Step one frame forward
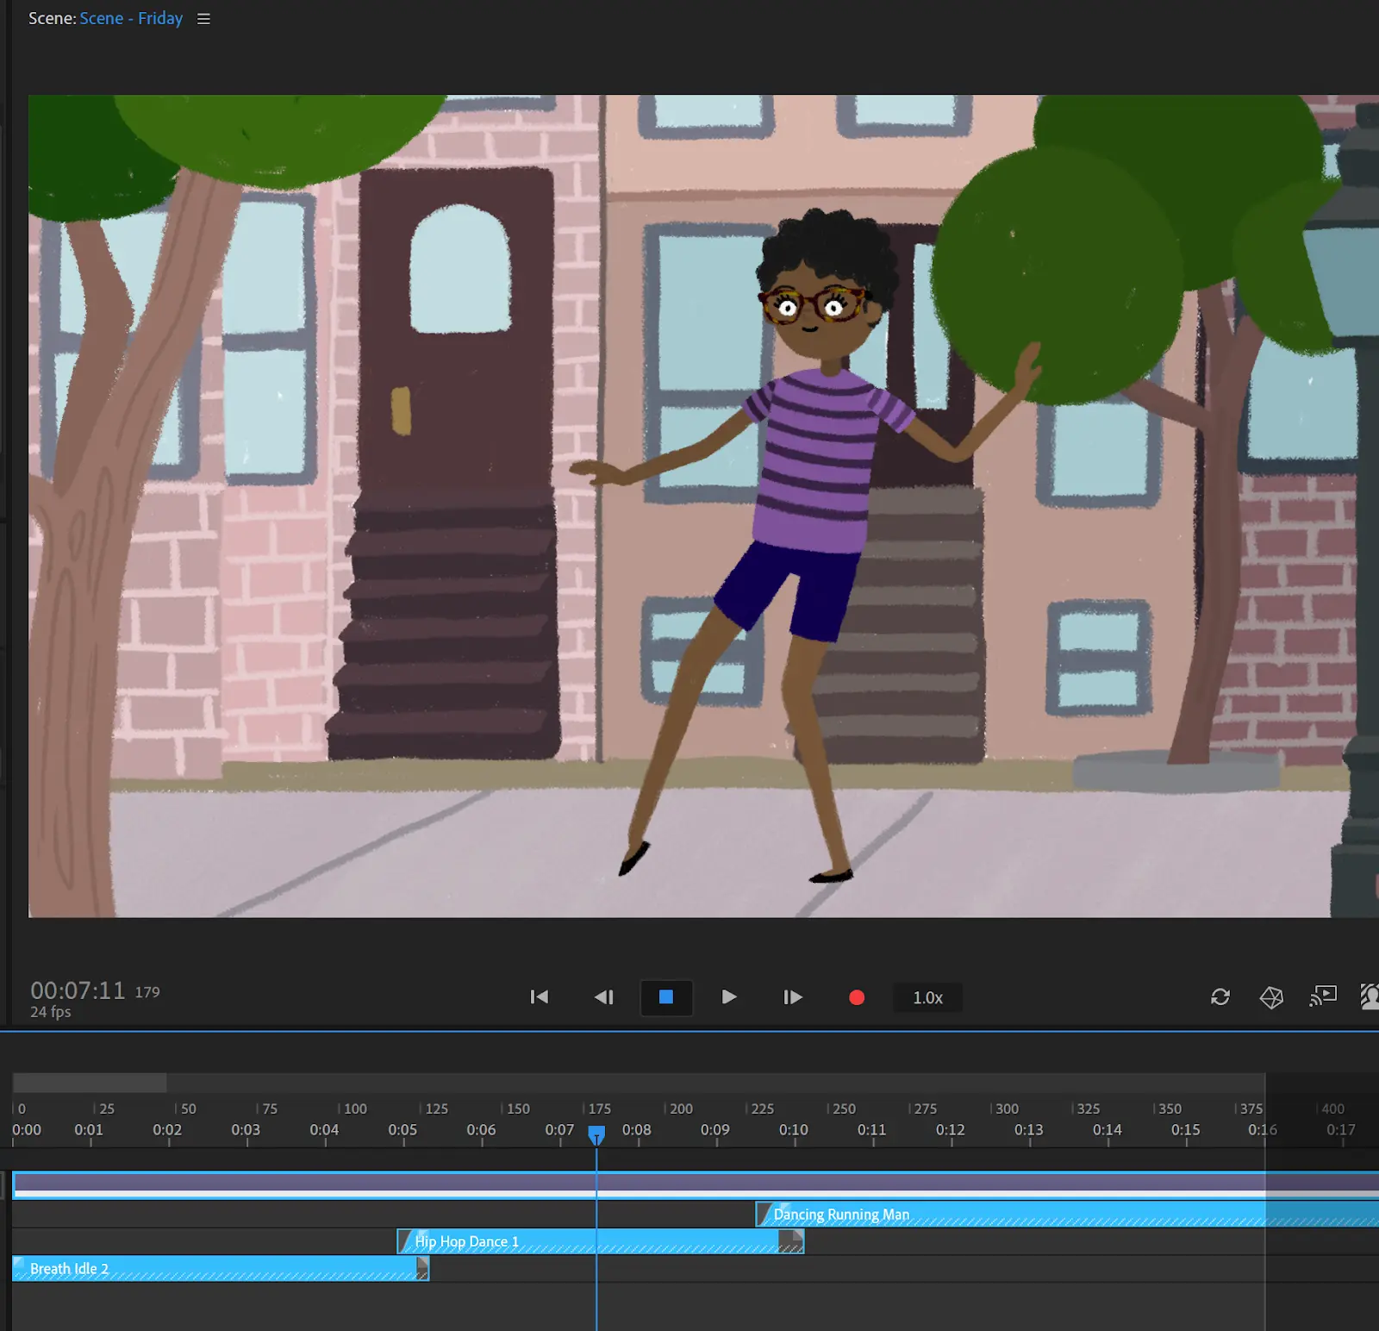 [792, 997]
